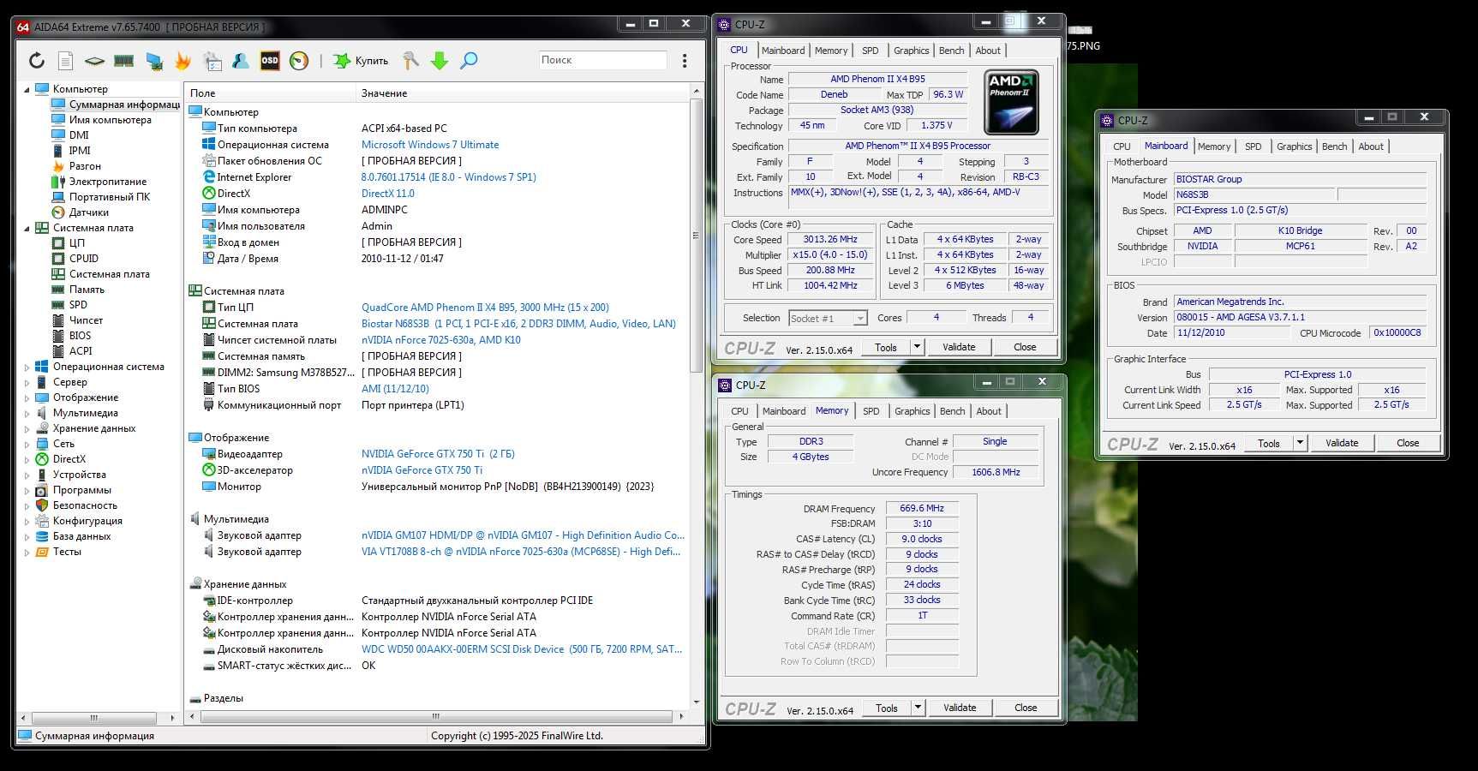Click Close in the CPU-Z Memory window
The width and height of the screenshot is (1478, 771).
tap(1026, 708)
